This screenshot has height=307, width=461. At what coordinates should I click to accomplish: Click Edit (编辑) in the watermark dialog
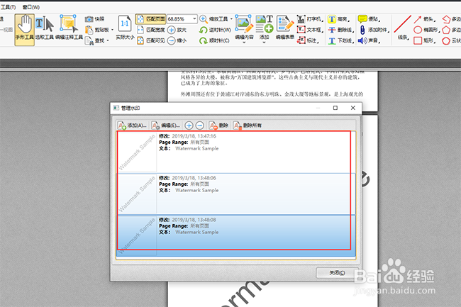[x=166, y=125]
